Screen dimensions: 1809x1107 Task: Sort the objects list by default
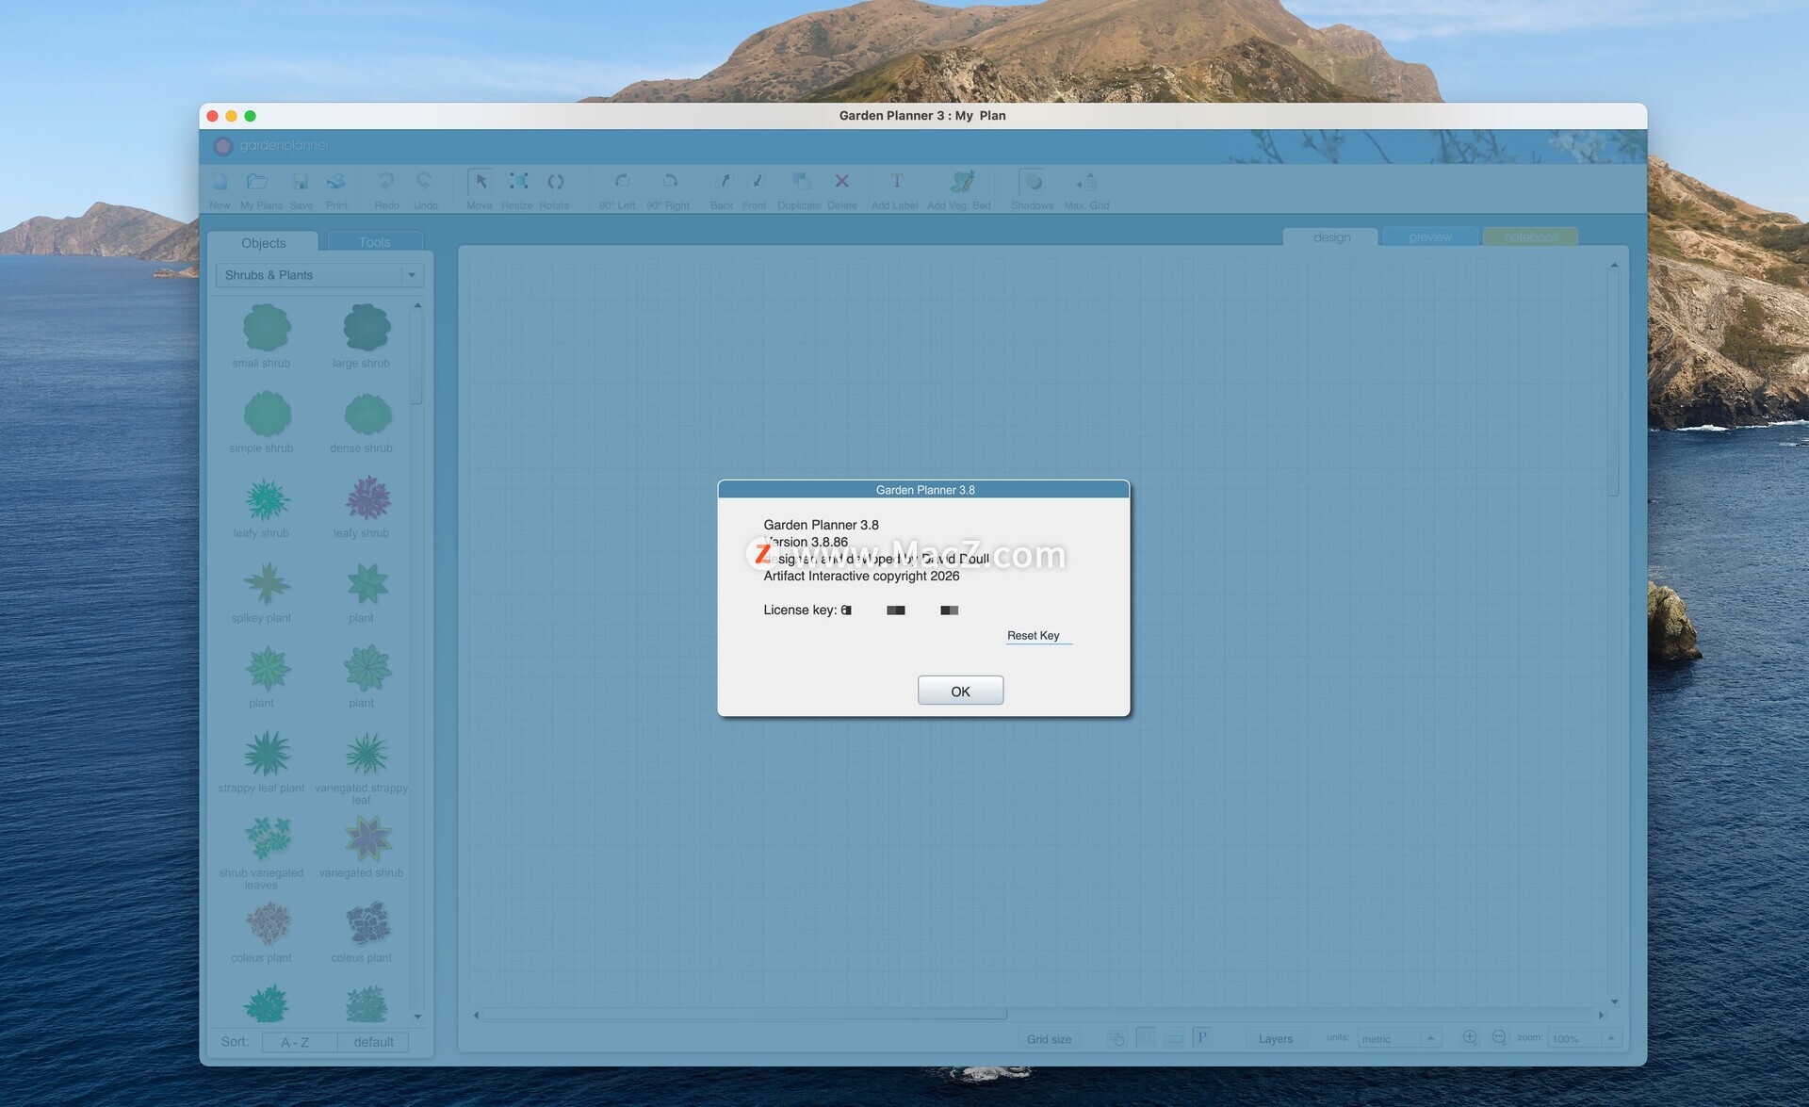coord(373,1042)
